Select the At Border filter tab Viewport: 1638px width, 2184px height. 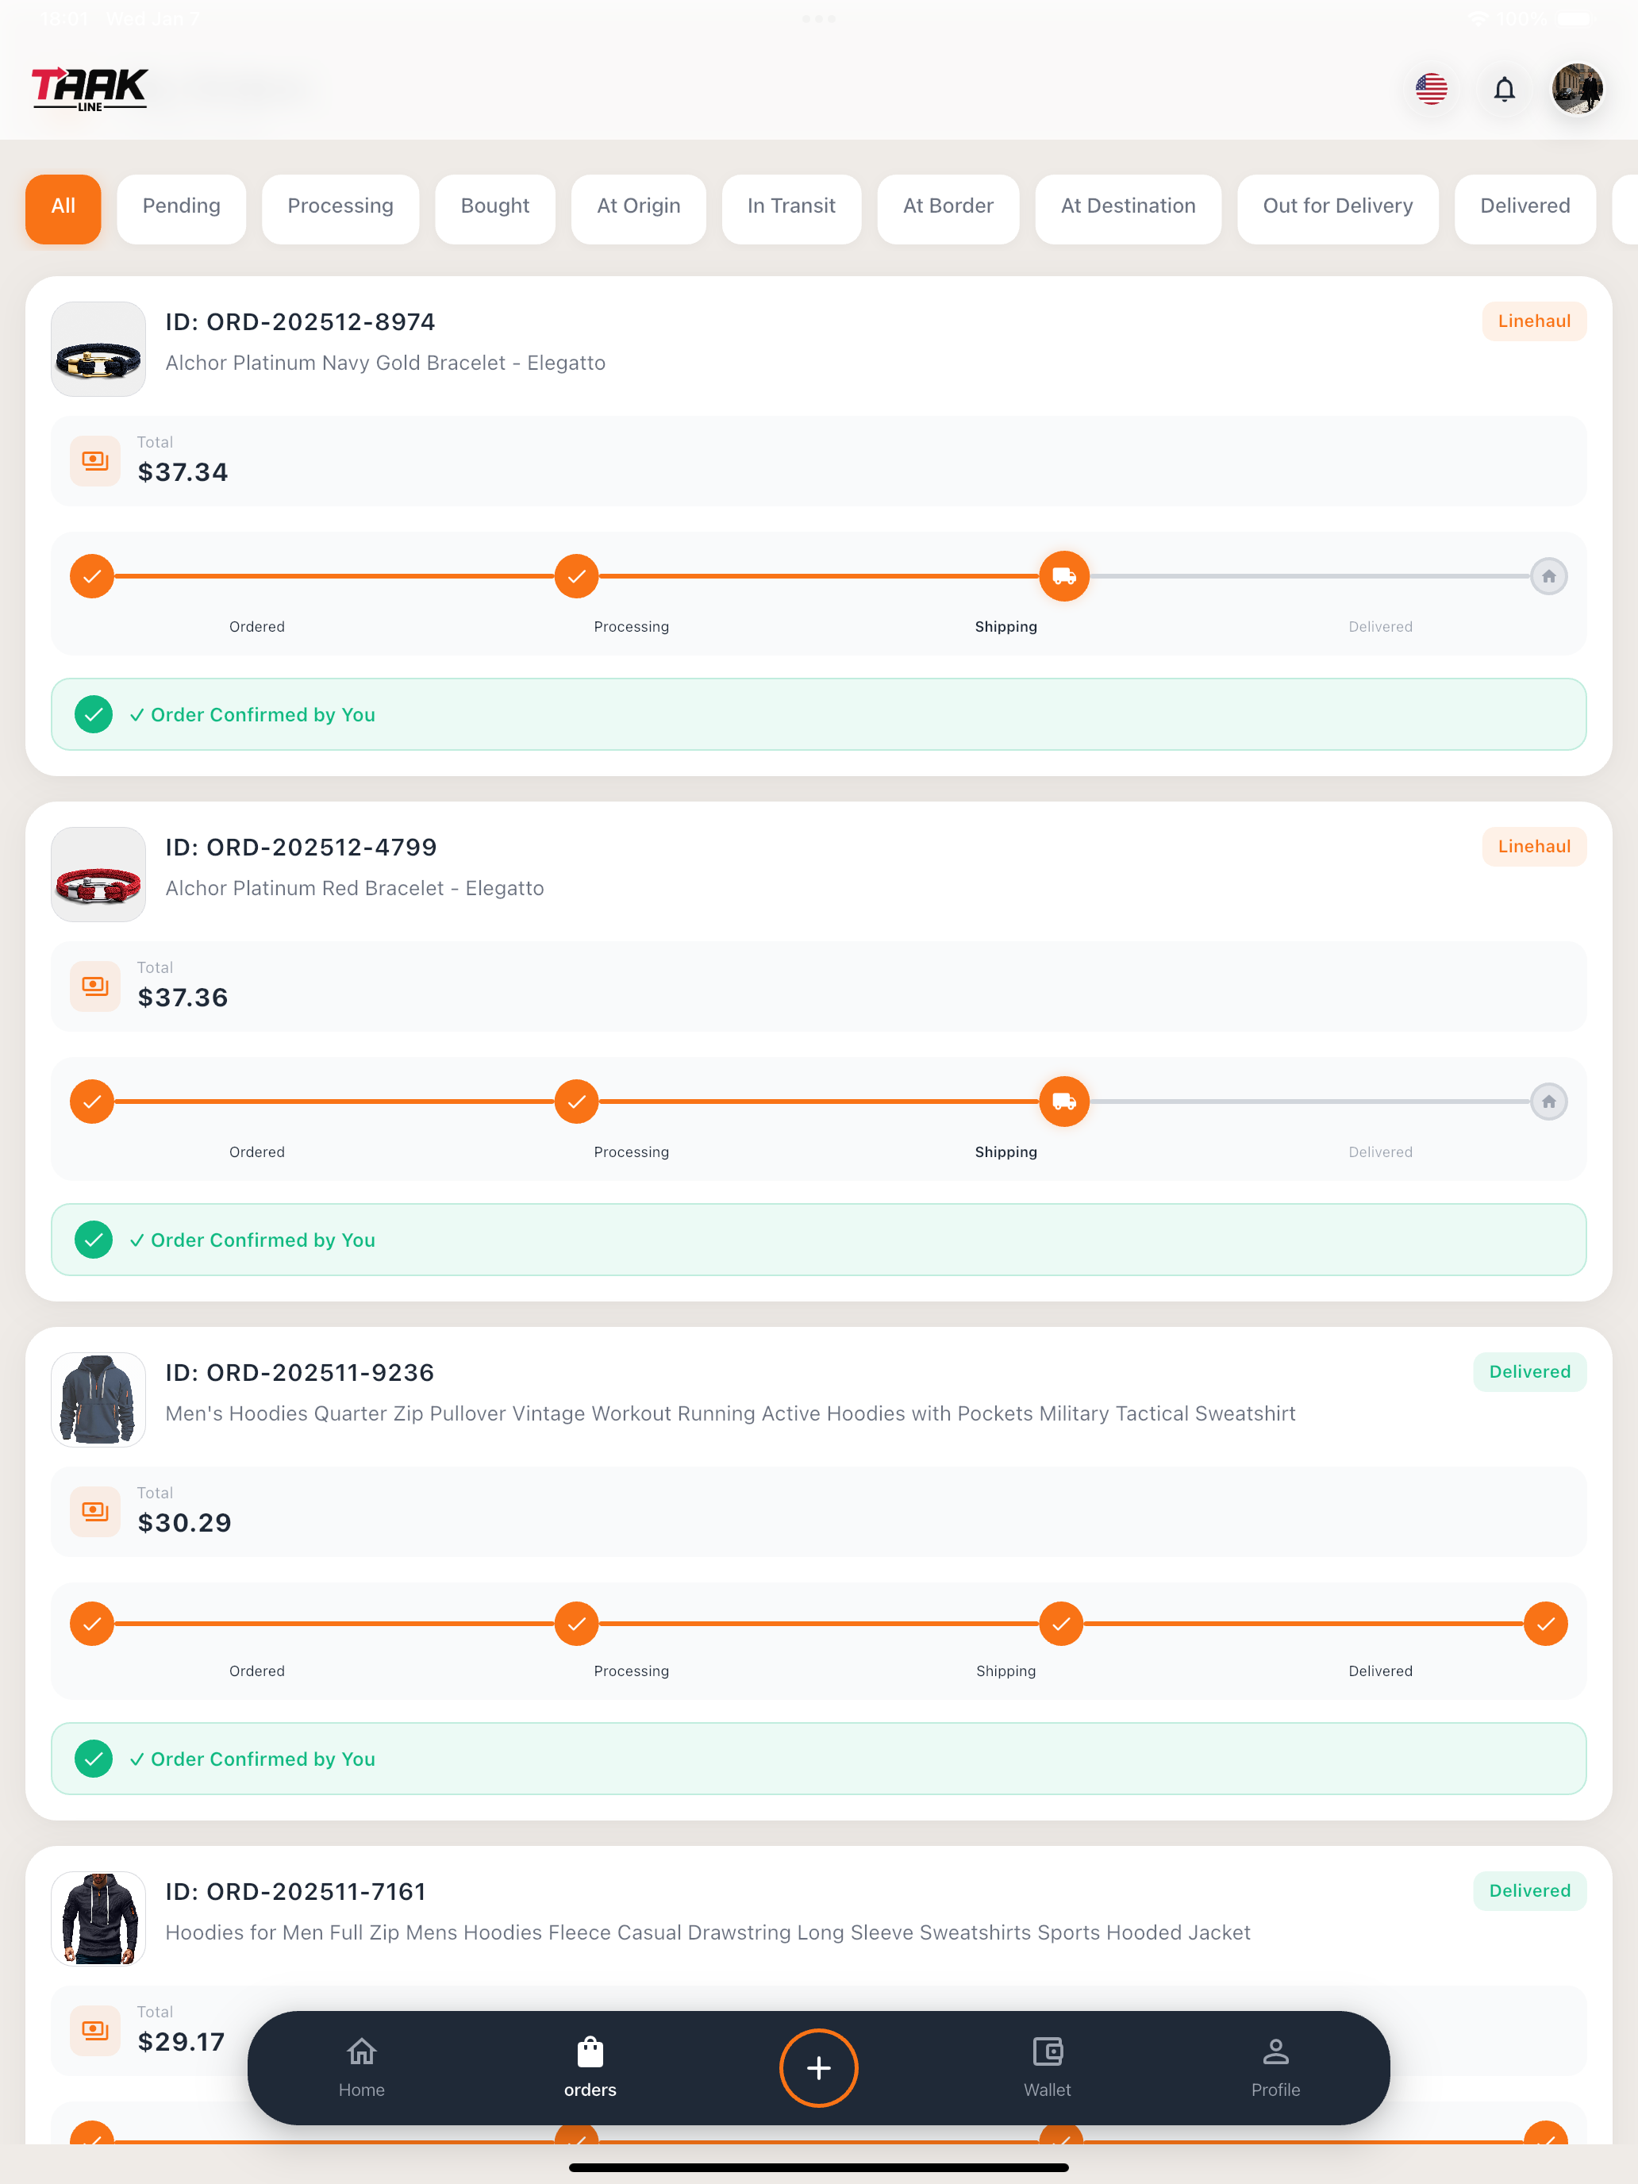coord(948,206)
